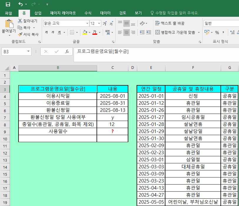Toggle center horizontal alignment

[126, 32]
